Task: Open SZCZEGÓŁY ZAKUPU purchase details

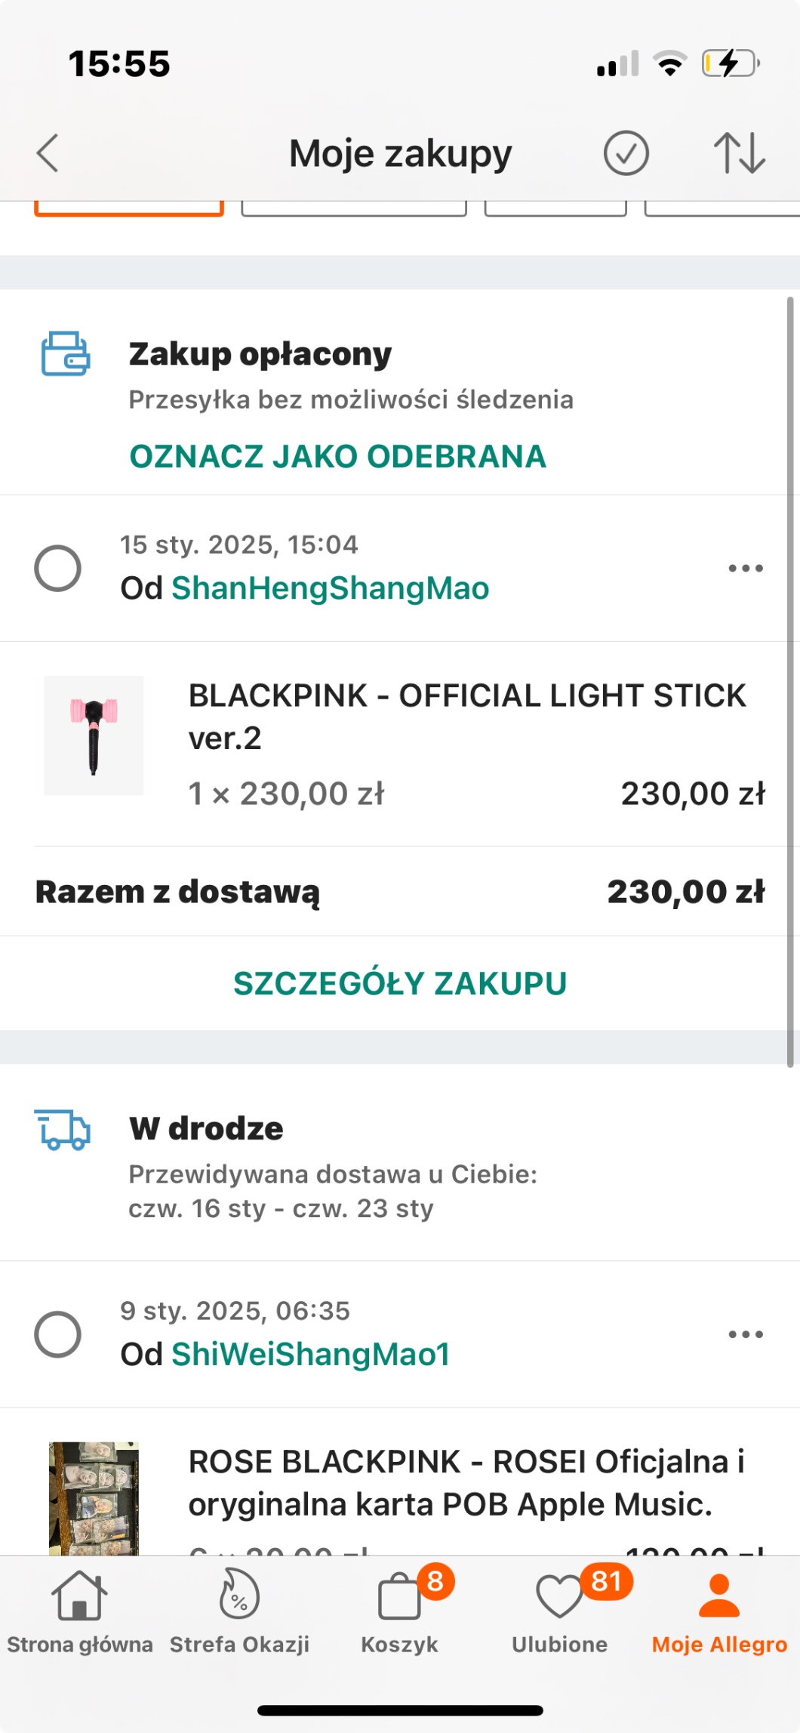Action: click(x=400, y=983)
